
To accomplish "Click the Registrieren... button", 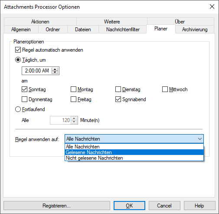I will click(x=57, y=206).
